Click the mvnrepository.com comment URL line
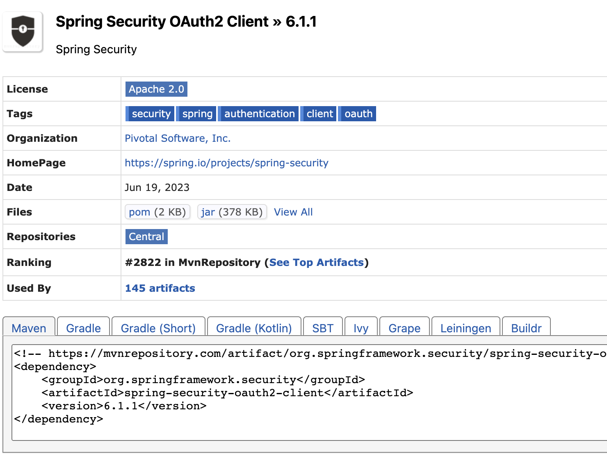 (x=310, y=354)
